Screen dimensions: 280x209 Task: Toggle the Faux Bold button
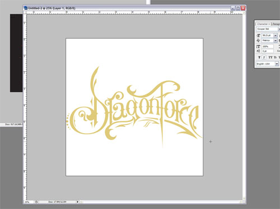pos(259,57)
